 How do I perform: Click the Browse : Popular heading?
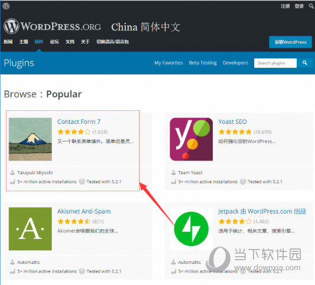[43, 94]
